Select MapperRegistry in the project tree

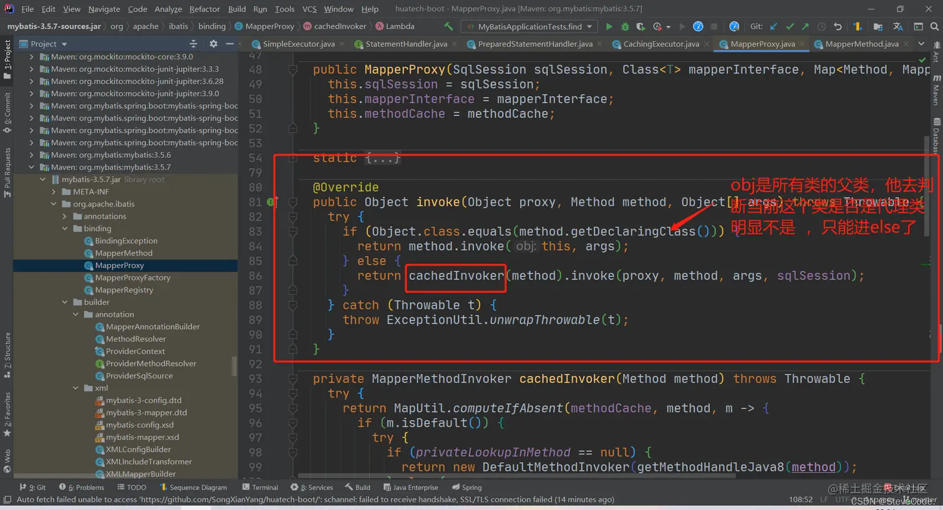123,290
